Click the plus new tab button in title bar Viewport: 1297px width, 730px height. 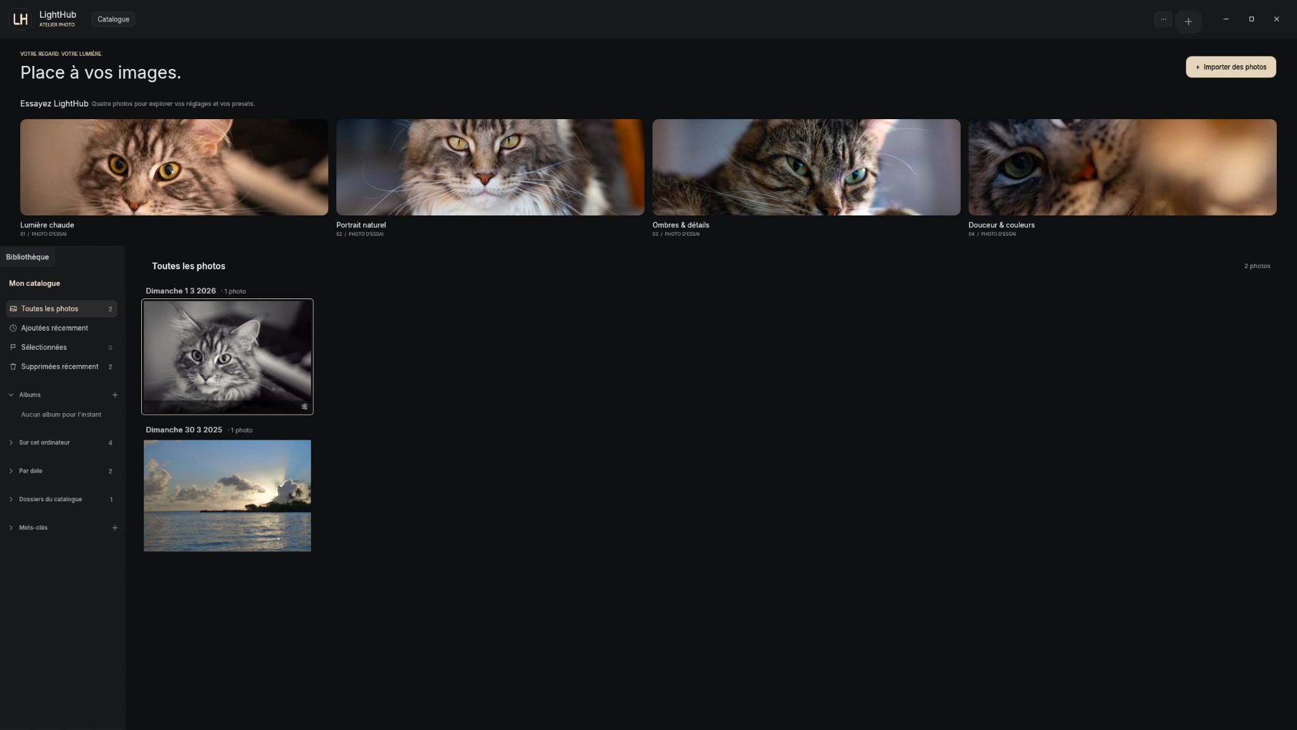(x=1188, y=22)
